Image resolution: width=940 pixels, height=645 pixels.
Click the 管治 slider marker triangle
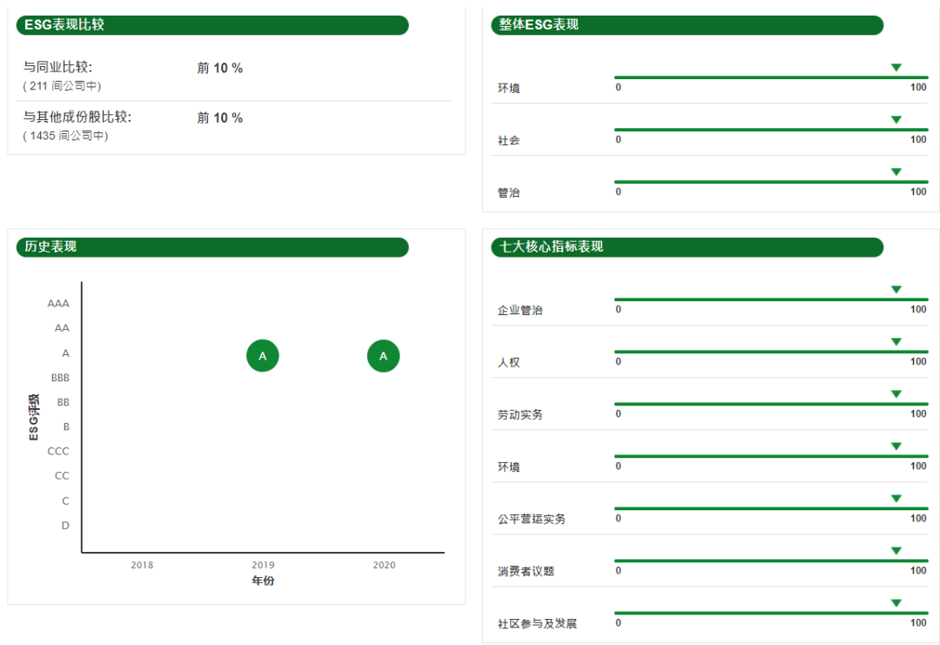point(896,171)
